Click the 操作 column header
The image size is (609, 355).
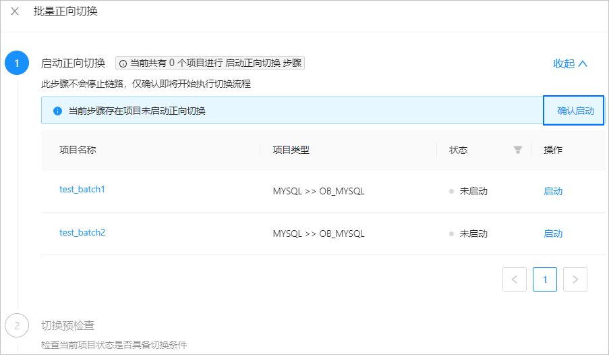pos(552,150)
